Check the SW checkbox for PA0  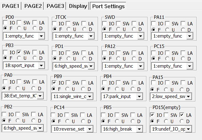[x=18, y=82]
